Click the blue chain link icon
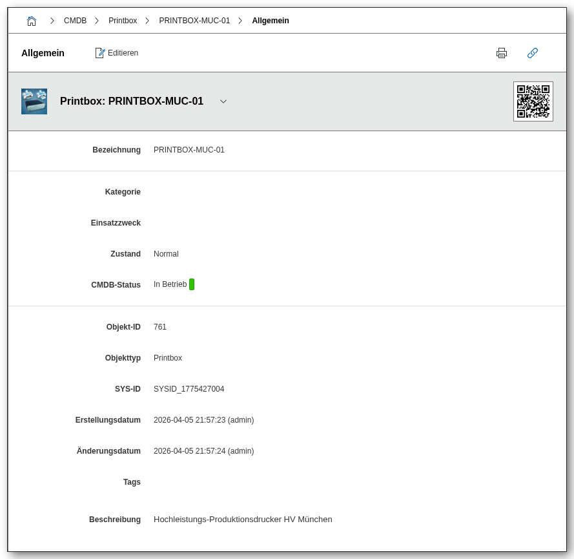 pos(533,53)
